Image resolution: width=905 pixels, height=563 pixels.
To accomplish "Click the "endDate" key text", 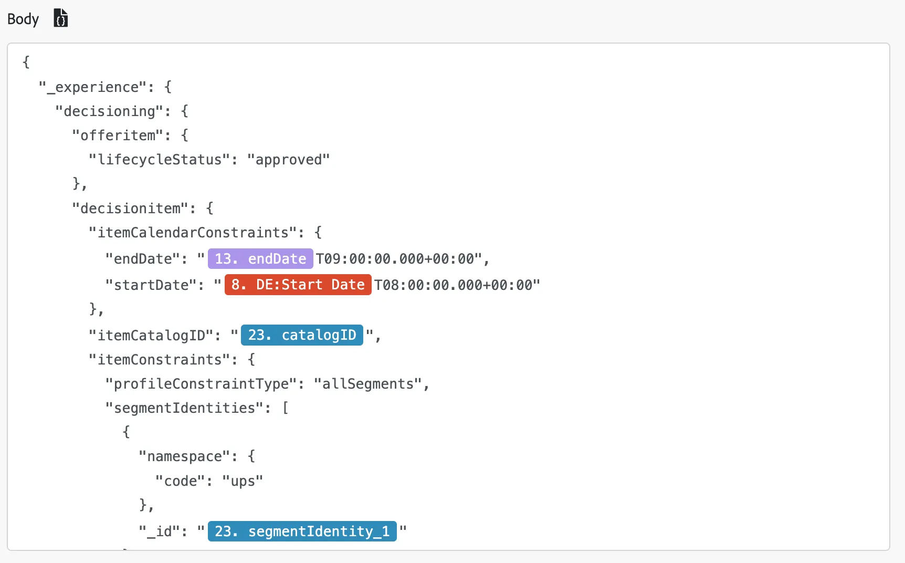I will coord(143,259).
